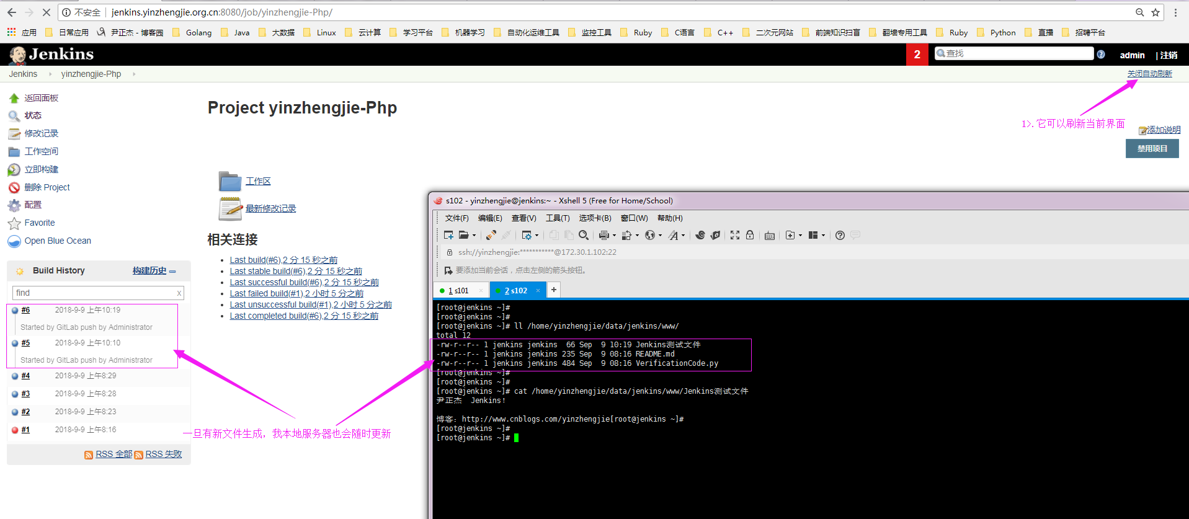Open the 窗口(W) menu in Xshell

pos(634,218)
